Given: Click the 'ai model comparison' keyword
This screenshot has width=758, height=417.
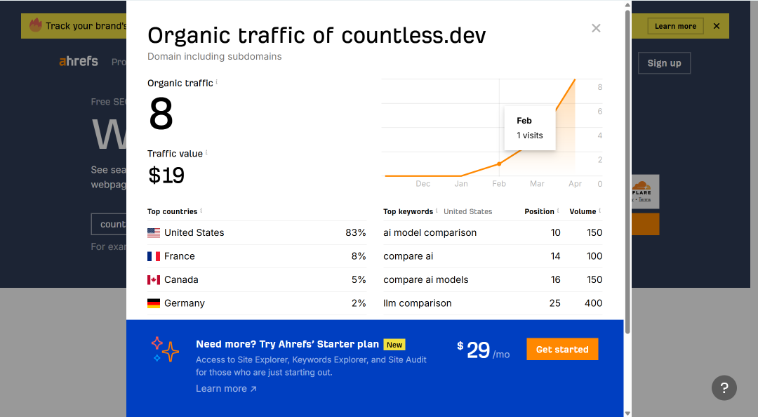Looking at the screenshot, I should (430, 232).
